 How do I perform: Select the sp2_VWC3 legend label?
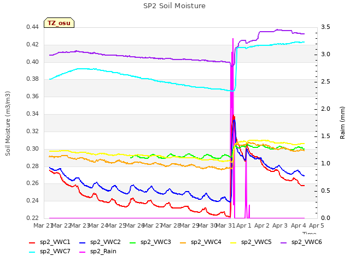tap(155, 242)
